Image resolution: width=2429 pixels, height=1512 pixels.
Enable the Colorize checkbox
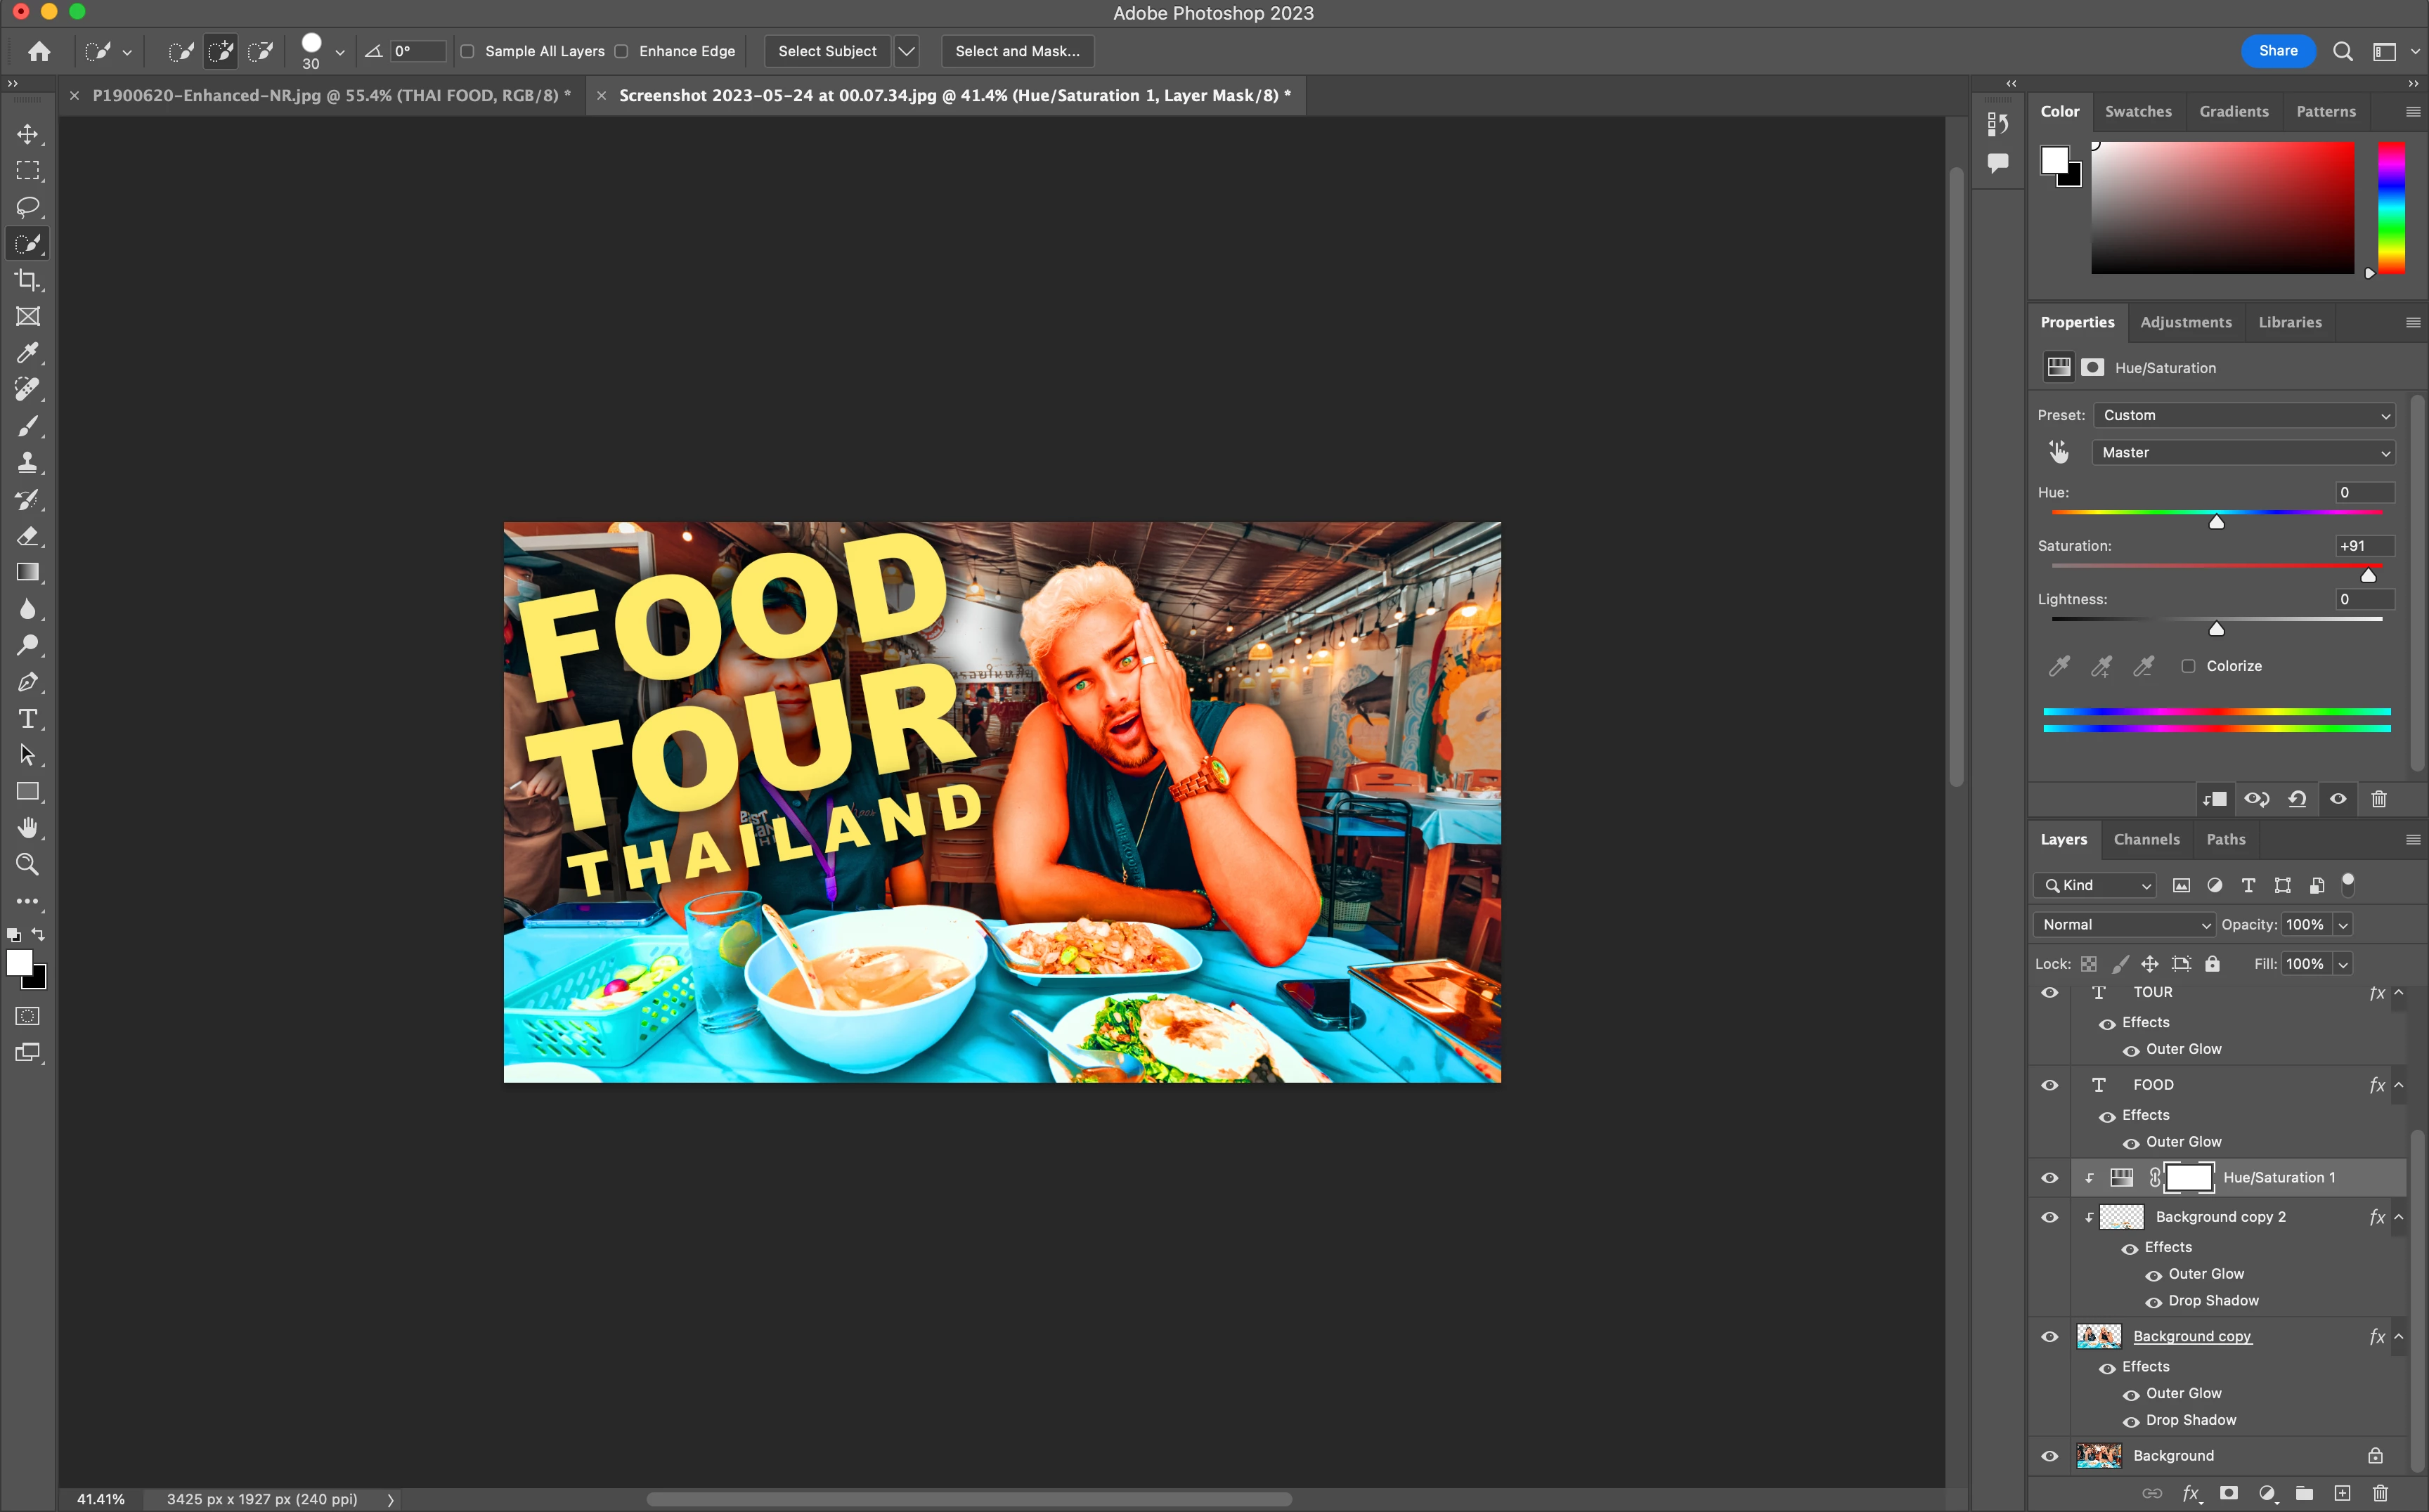[2189, 666]
